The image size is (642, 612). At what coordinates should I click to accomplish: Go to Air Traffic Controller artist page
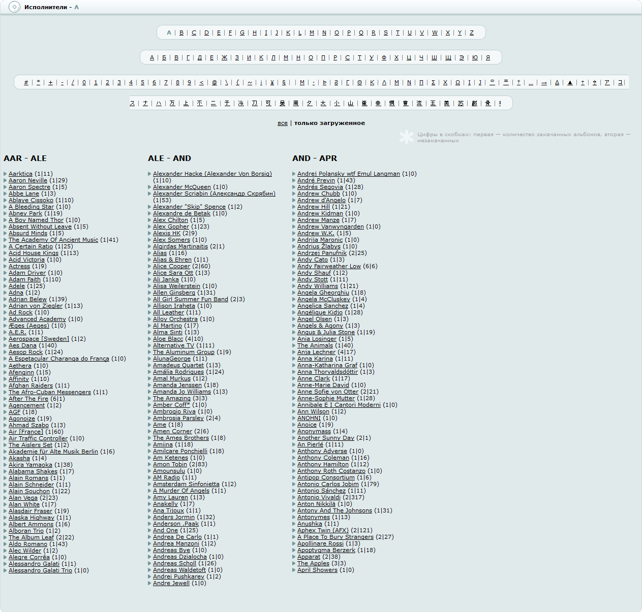coord(38,438)
